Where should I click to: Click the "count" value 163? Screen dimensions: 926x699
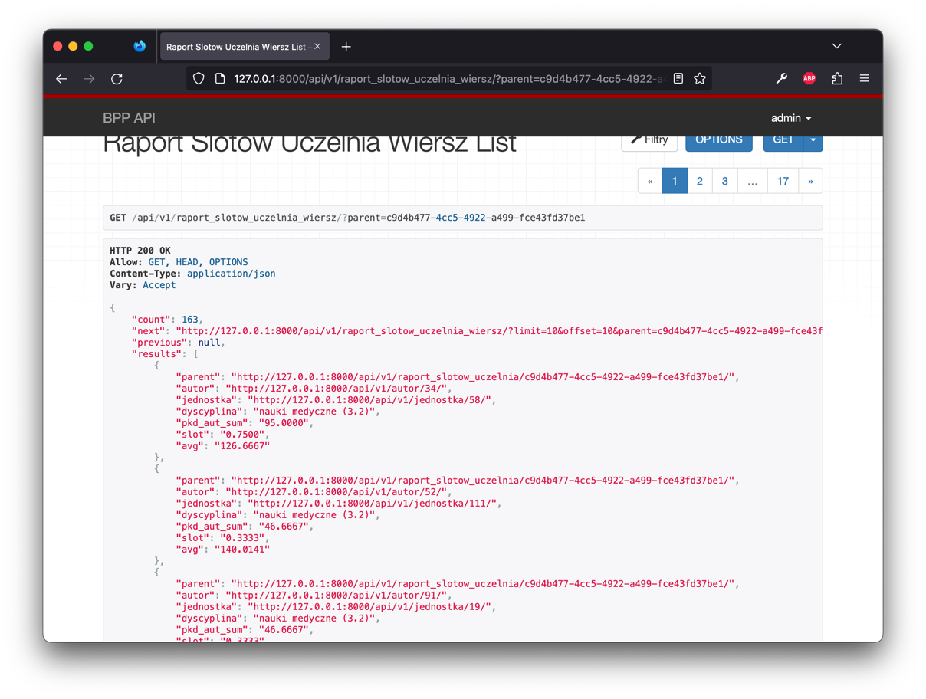point(190,320)
